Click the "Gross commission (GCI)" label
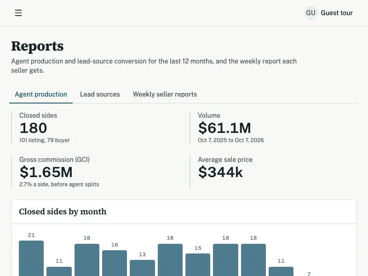Viewport: 368px width, 276px height. (54, 160)
